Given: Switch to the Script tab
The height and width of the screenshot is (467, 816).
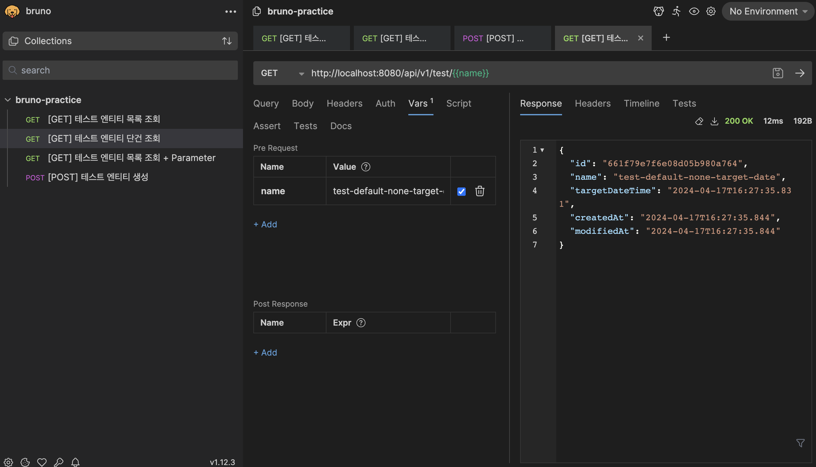Looking at the screenshot, I should pos(458,103).
